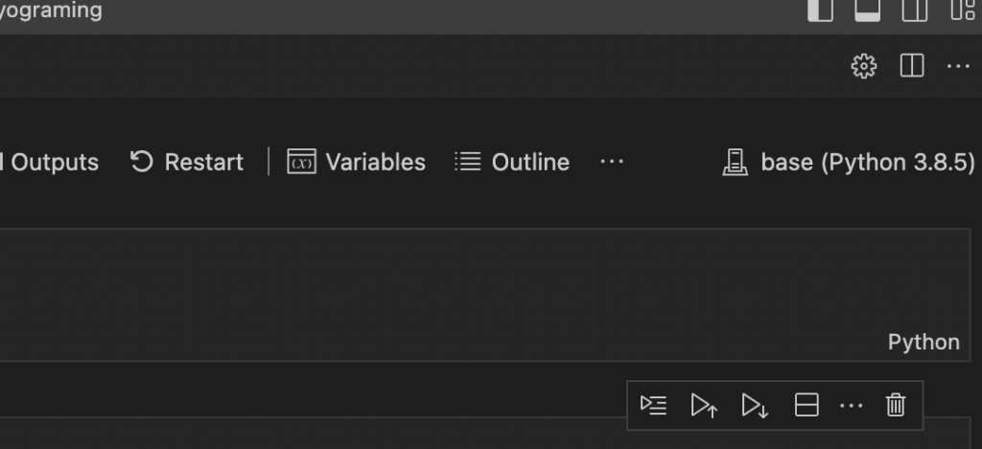This screenshot has width=982, height=449.
Task: Toggle the bottom panel visibility
Action: pyautogui.click(x=867, y=10)
